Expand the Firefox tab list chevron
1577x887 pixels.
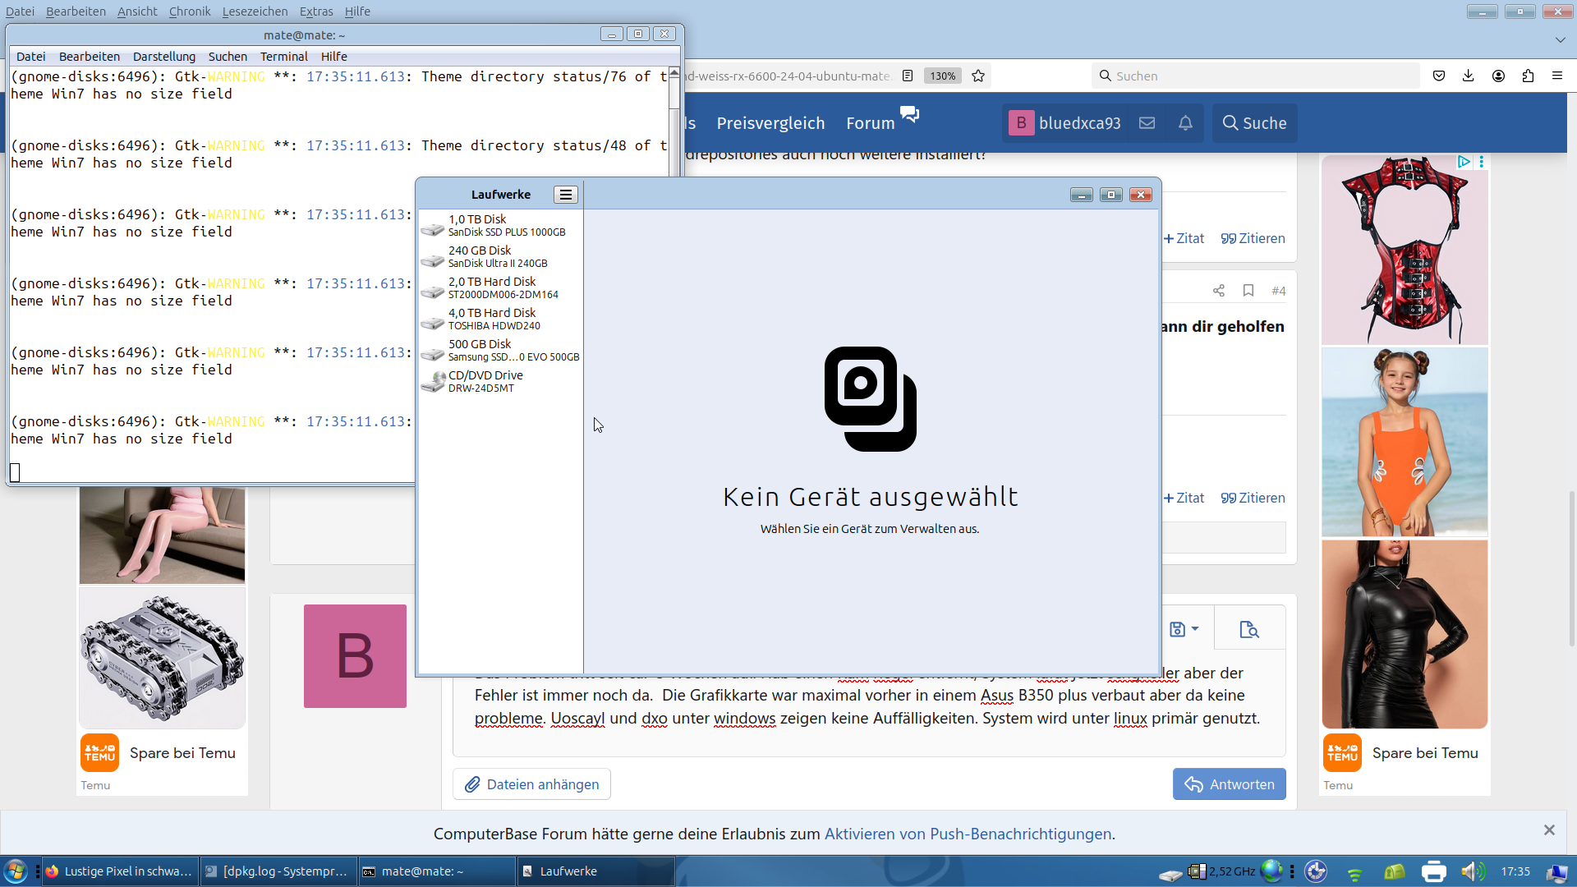tap(1560, 39)
